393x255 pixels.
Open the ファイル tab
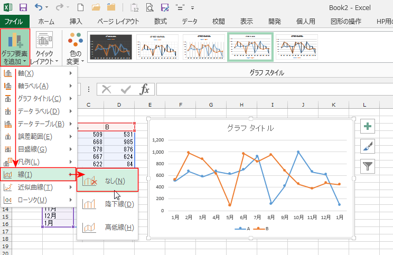click(14, 22)
